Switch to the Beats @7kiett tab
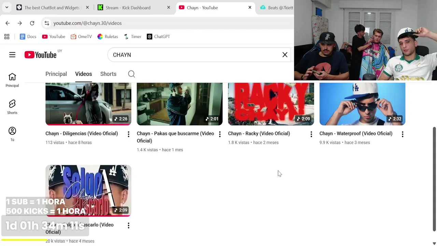 tap(277, 8)
